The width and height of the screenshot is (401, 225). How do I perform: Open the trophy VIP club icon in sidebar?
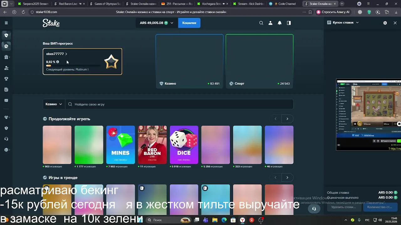click(6, 79)
